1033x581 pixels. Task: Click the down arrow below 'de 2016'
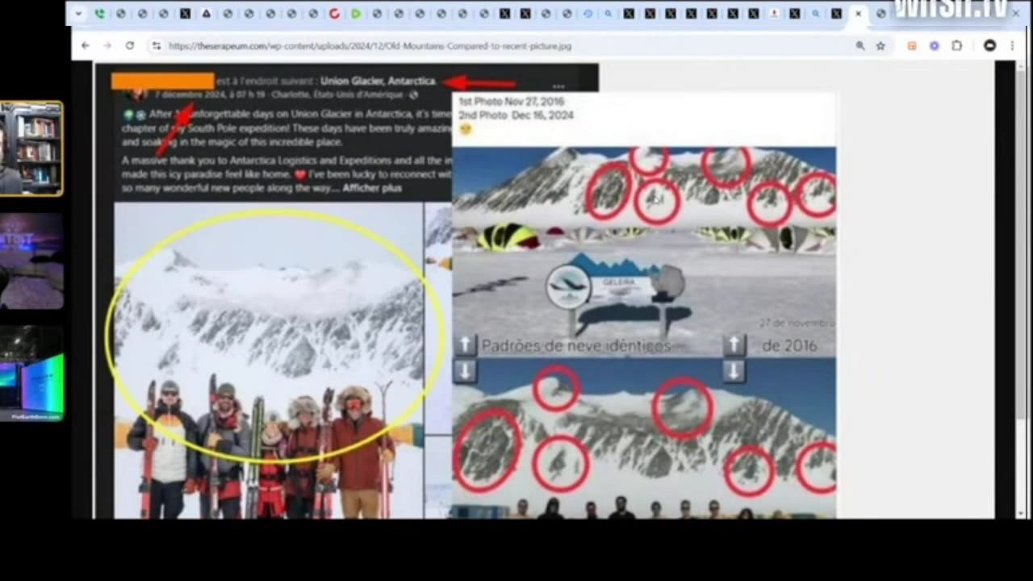(733, 371)
